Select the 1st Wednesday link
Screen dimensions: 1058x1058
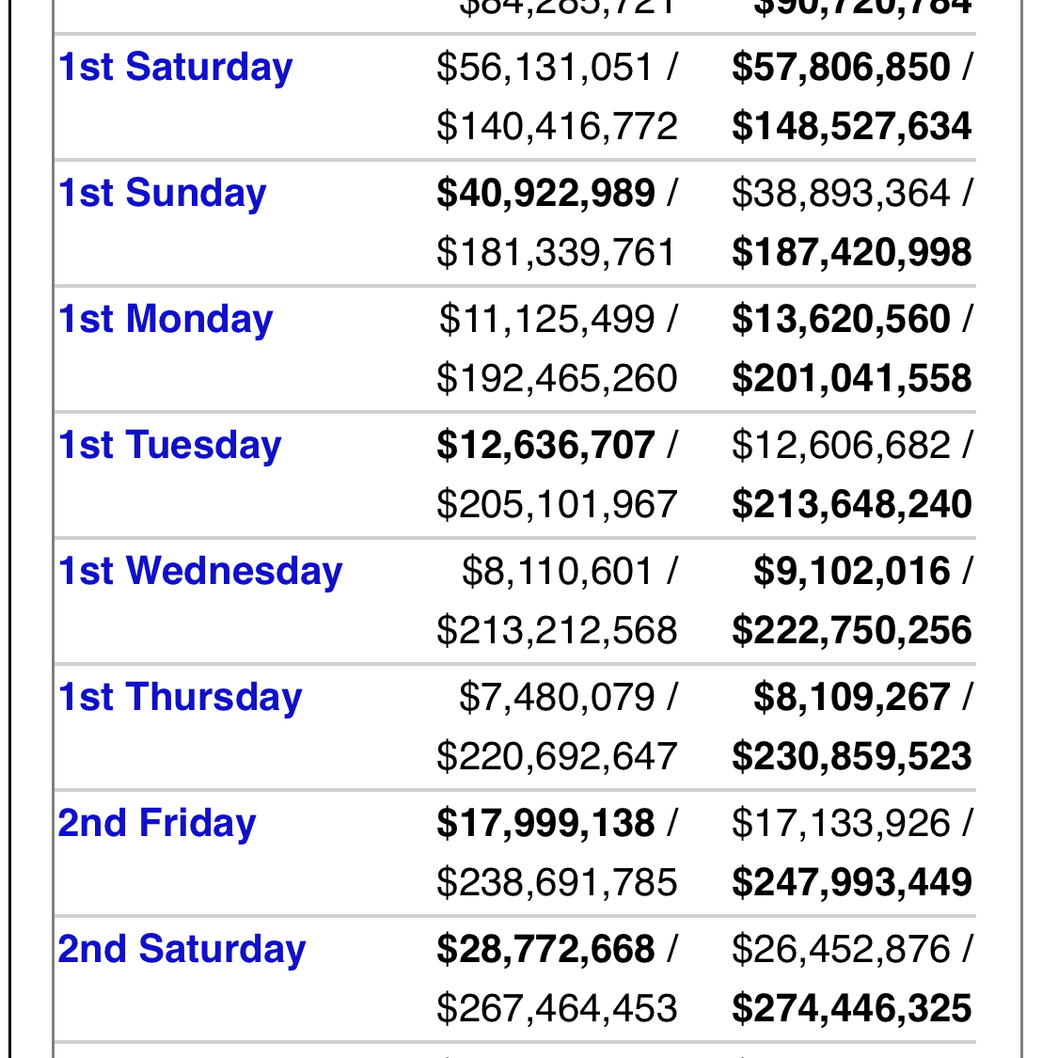[x=200, y=572]
